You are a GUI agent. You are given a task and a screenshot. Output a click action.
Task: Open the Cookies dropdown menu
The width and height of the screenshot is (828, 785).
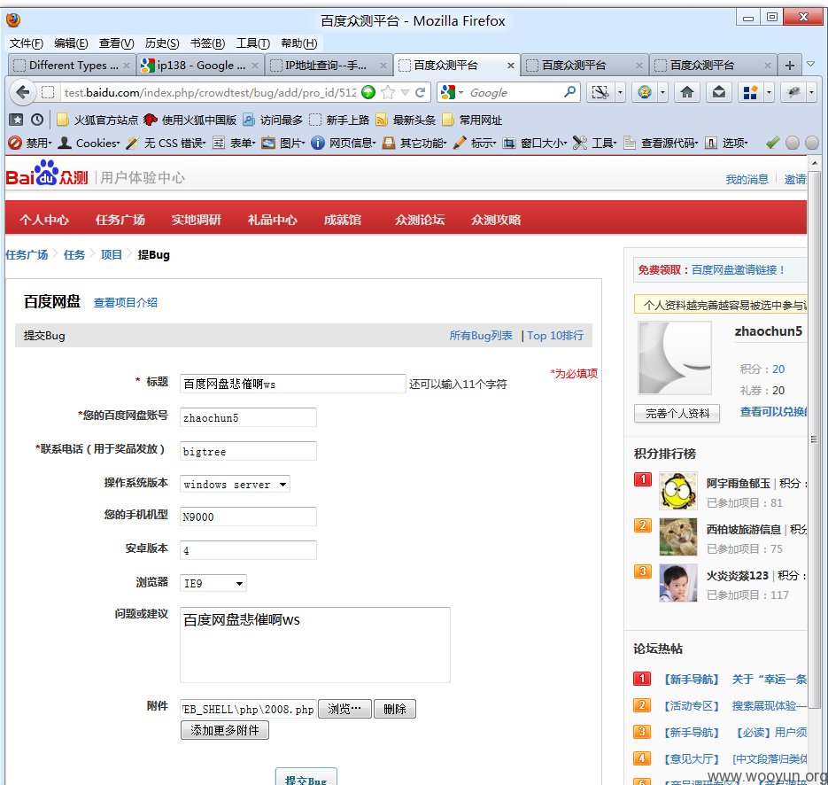pos(89,143)
